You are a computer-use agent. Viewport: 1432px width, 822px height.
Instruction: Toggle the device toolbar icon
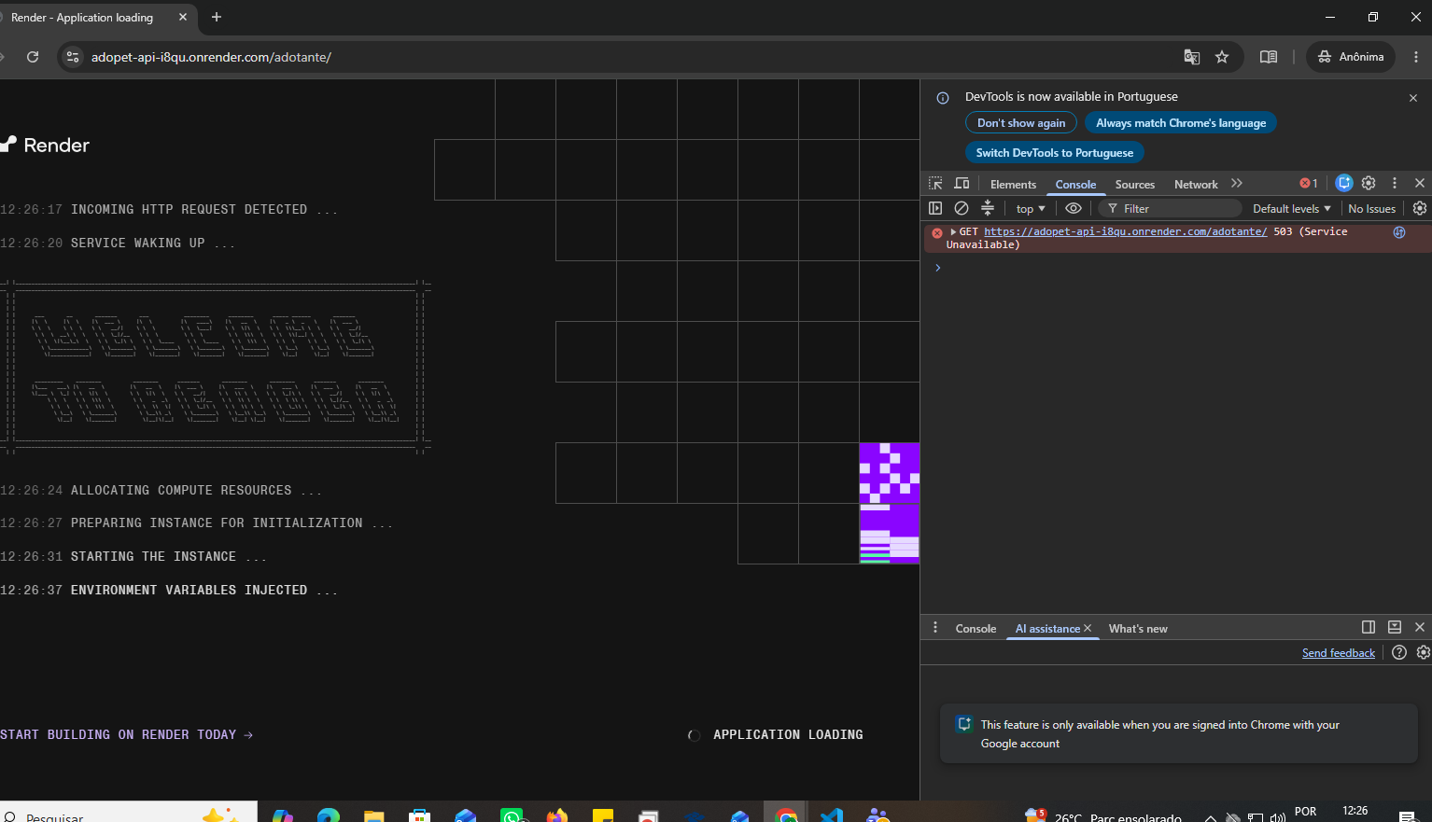pyautogui.click(x=962, y=184)
